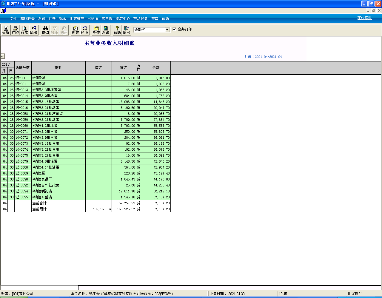
Task: Click the 余额 column header
Action: 156,68
